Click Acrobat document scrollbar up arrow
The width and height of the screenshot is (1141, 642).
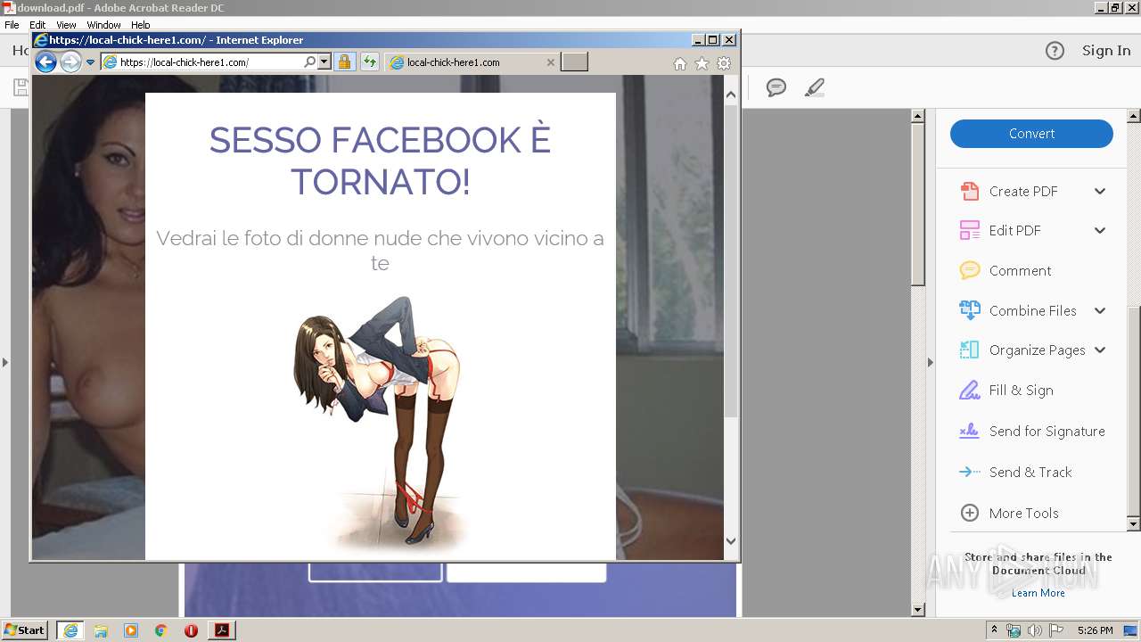pyautogui.click(x=918, y=116)
